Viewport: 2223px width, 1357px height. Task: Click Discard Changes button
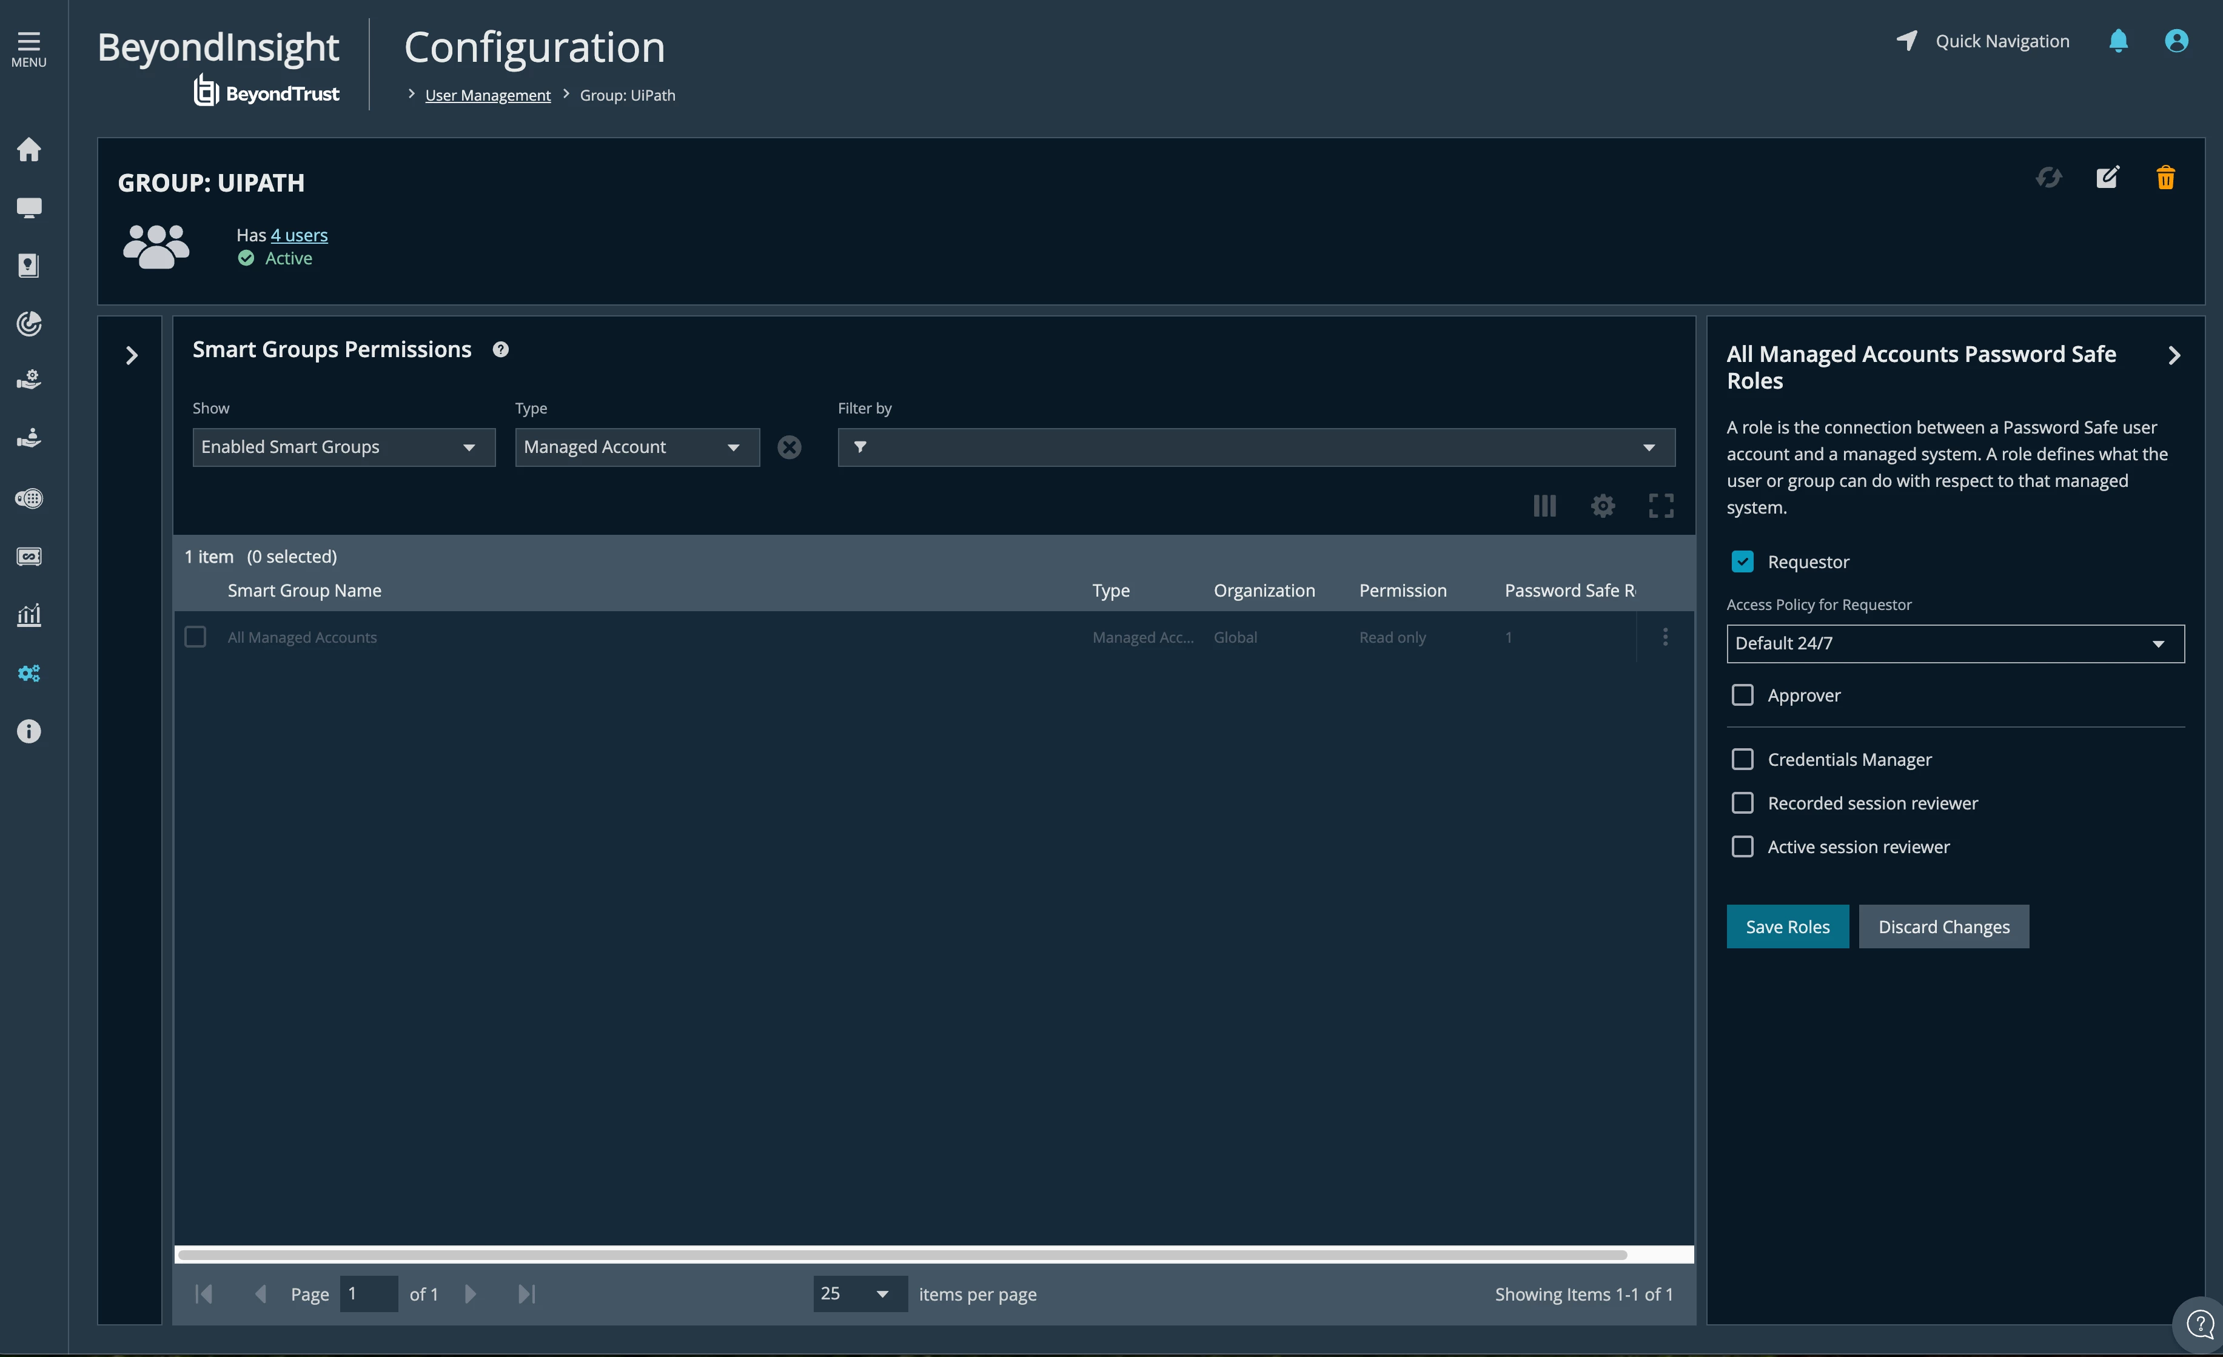[x=1943, y=926]
